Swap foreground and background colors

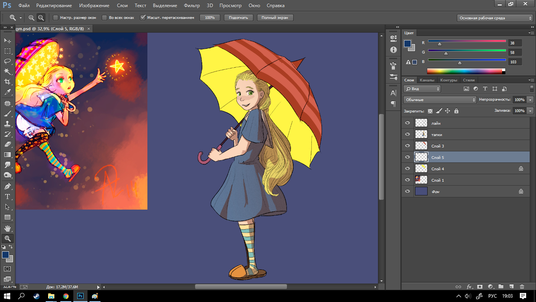pyautogui.click(x=11, y=247)
